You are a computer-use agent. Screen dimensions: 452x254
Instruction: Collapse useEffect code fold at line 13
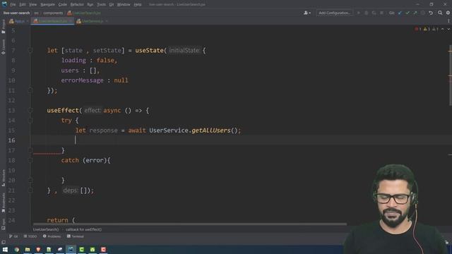point(30,110)
